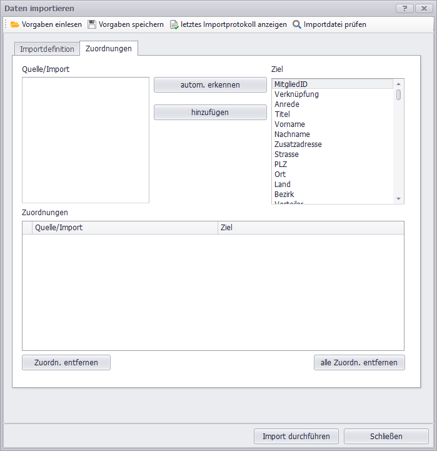Click the Ziel column header in table
The height and width of the screenshot is (451, 437).
pyautogui.click(x=311, y=228)
